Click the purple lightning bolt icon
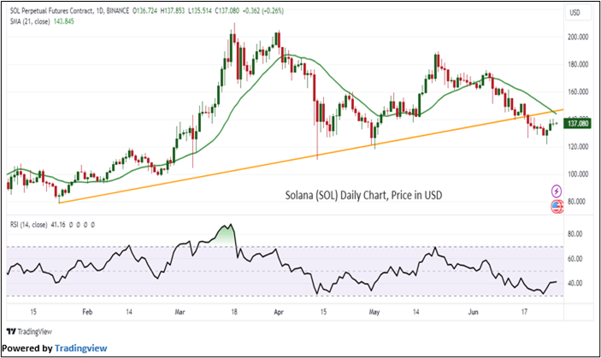 [557, 191]
